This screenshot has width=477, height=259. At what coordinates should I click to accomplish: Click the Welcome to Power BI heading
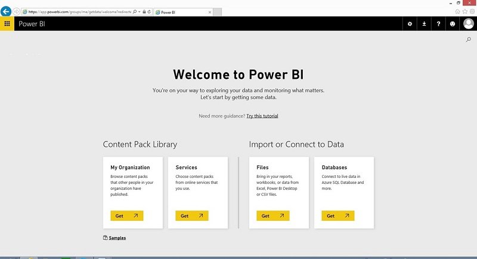(238, 75)
